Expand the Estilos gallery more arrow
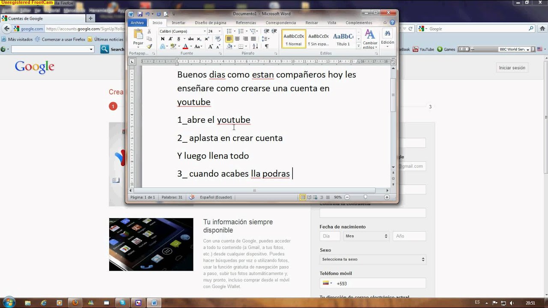The width and height of the screenshot is (548, 308). click(x=359, y=46)
